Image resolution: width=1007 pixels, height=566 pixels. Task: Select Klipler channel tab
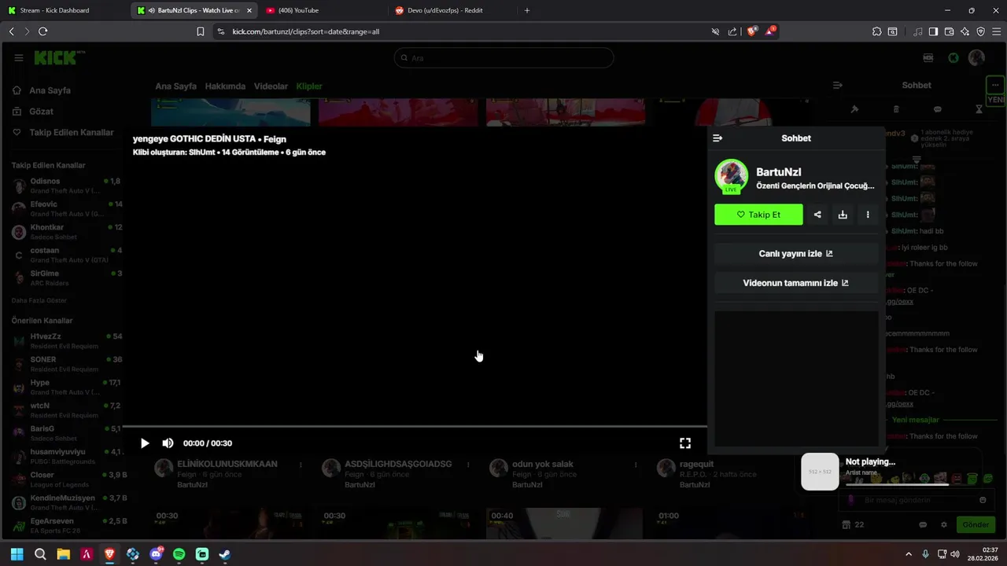click(309, 86)
